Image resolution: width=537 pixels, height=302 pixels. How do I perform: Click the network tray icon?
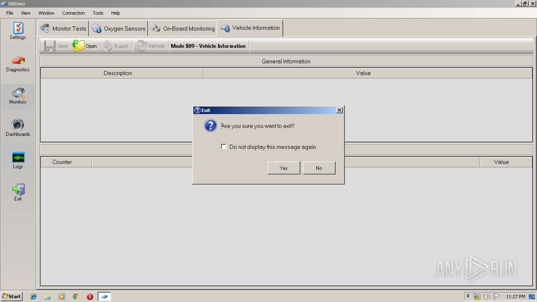477,297
